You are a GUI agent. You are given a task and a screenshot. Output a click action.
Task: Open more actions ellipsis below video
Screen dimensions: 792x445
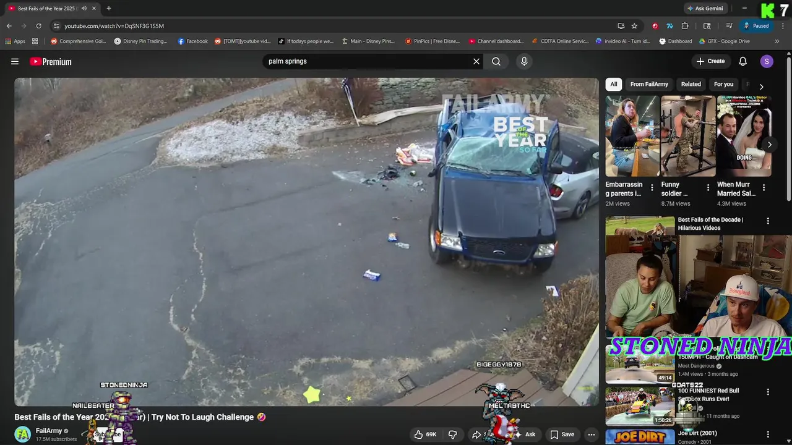592,434
